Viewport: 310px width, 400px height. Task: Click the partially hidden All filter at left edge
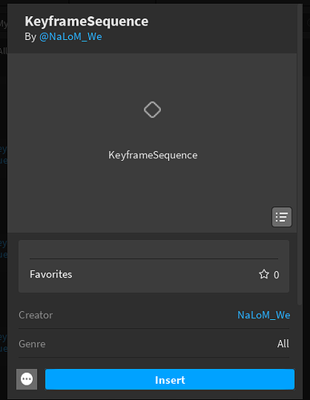coord(3,50)
